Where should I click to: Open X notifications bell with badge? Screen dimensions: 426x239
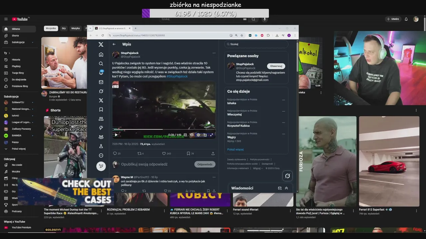(x=101, y=73)
